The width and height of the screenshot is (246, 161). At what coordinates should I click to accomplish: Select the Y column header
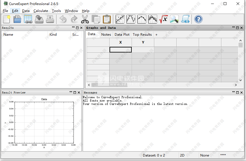pyautogui.click(x=143, y=42)
